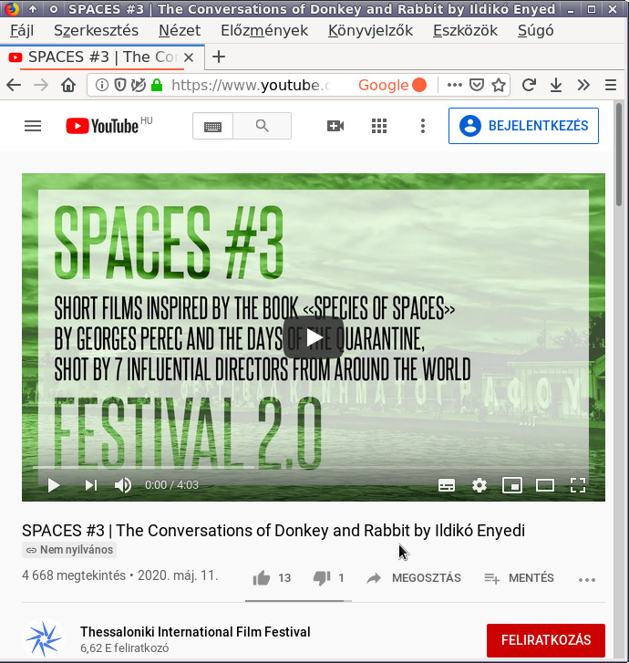Screen dimensions: 629x663
Task: Click the festival channel avatar
Action: [44, 638]
